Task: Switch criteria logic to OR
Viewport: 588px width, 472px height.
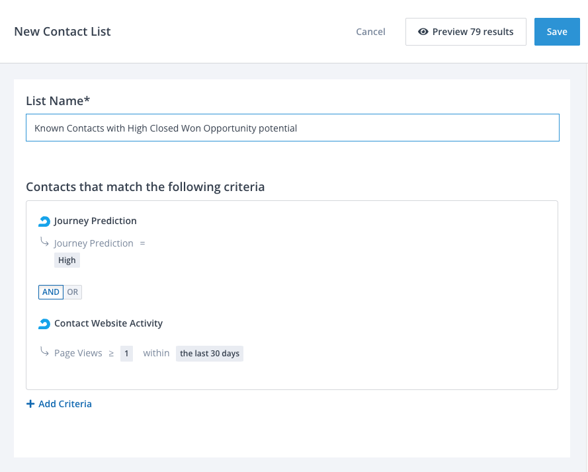Action: (72, 292)
